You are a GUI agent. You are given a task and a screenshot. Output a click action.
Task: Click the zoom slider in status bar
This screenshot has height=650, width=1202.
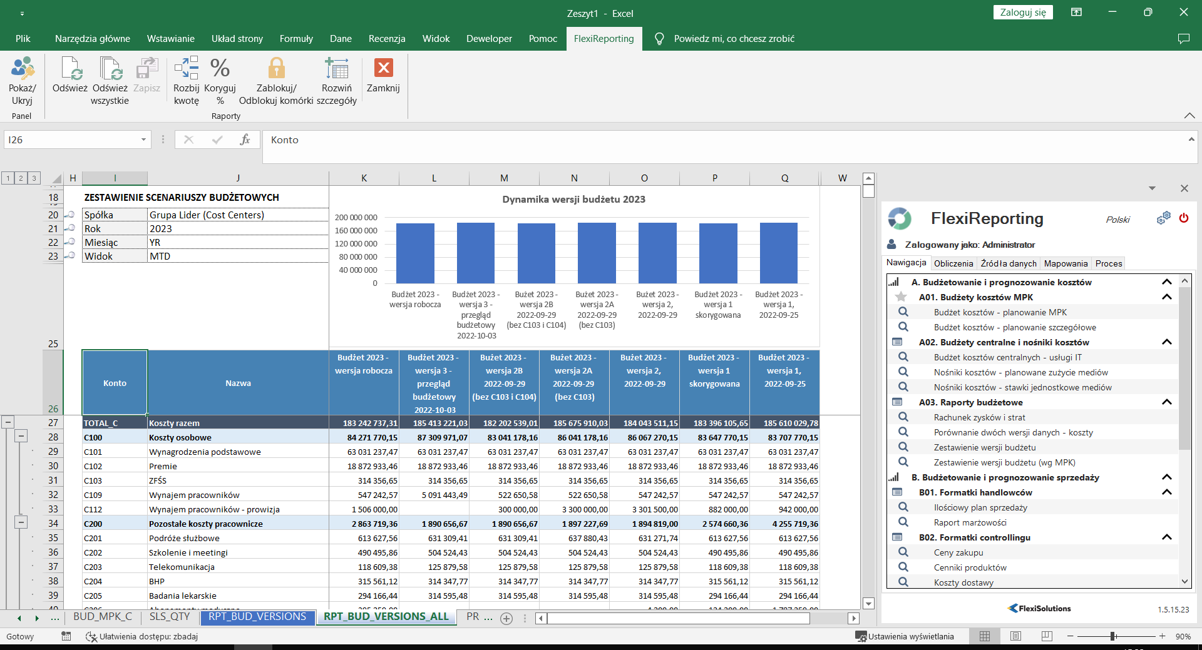coord(1113,636)
